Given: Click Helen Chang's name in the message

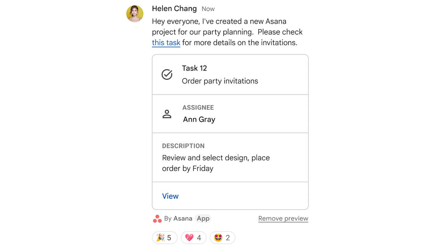Looking at the screenshot, I should tap(174, 9).
